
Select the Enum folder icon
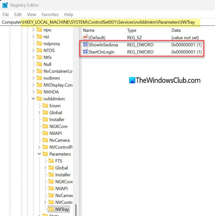45,106
